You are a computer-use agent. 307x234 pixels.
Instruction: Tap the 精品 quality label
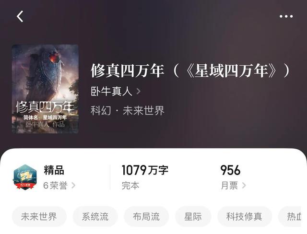point(54,170)
